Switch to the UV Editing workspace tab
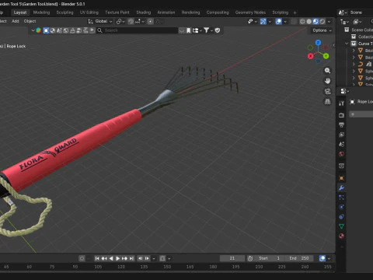The image size is (373, 280). coord(89,12)
